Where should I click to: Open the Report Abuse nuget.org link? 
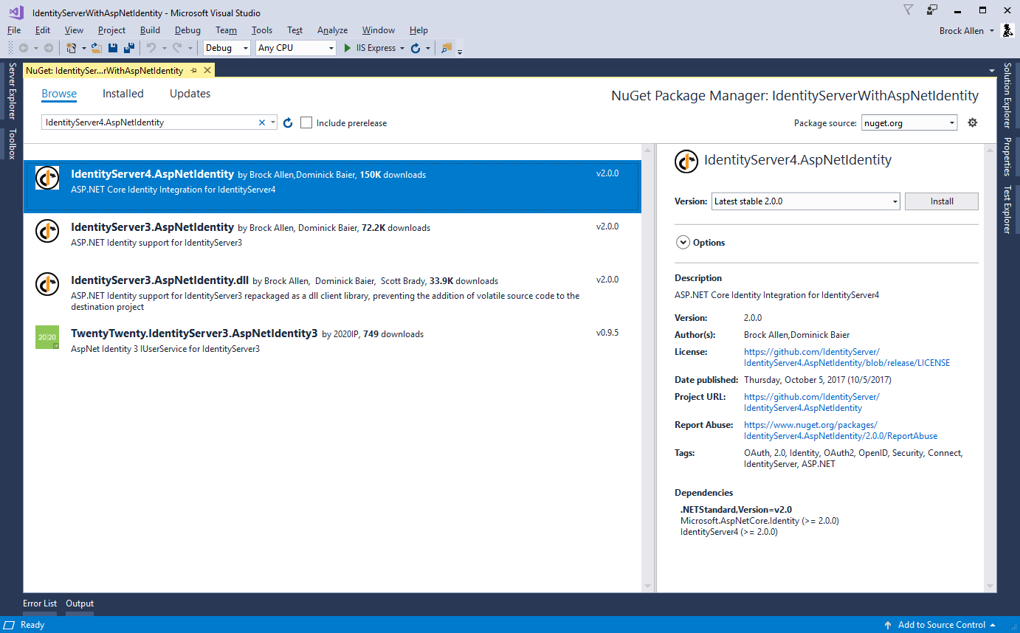click(x=841, y=430)
